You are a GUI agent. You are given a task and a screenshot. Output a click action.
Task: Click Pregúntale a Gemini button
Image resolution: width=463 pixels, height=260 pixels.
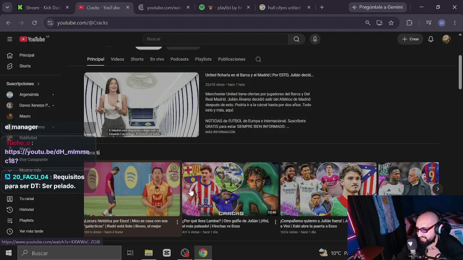[x=378, y=7]
